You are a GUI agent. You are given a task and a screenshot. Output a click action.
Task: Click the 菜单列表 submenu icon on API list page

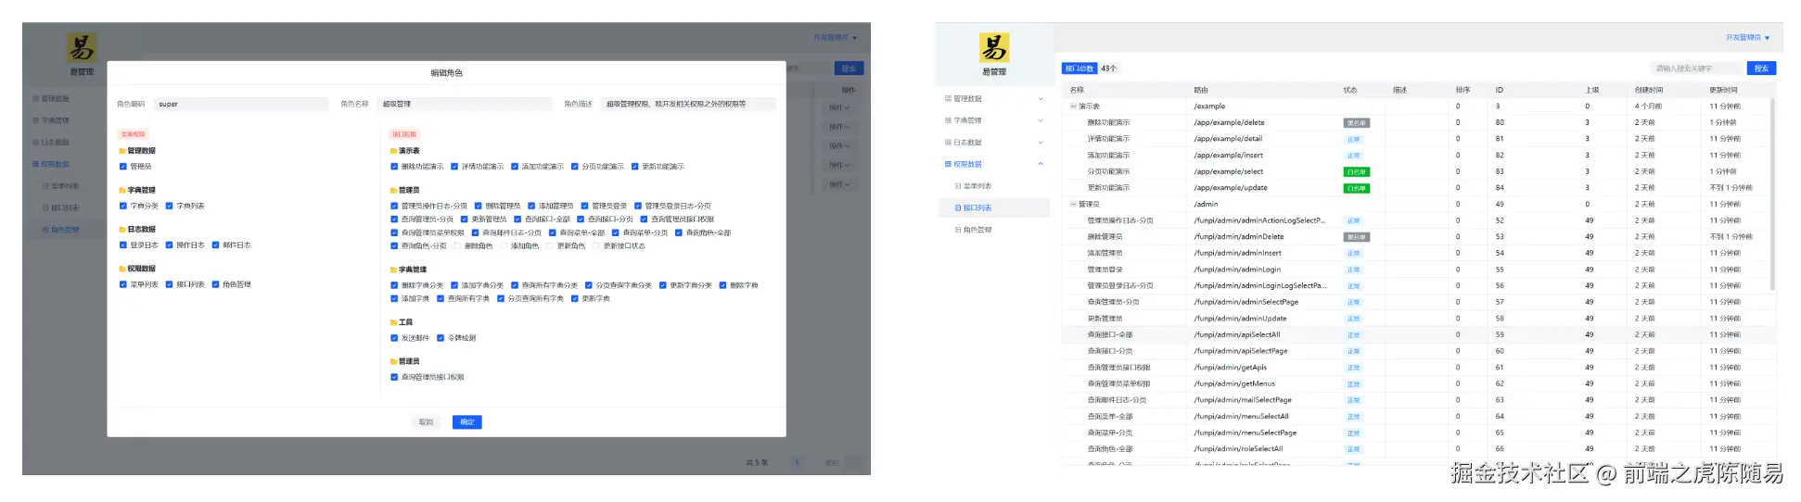(958, 186)
